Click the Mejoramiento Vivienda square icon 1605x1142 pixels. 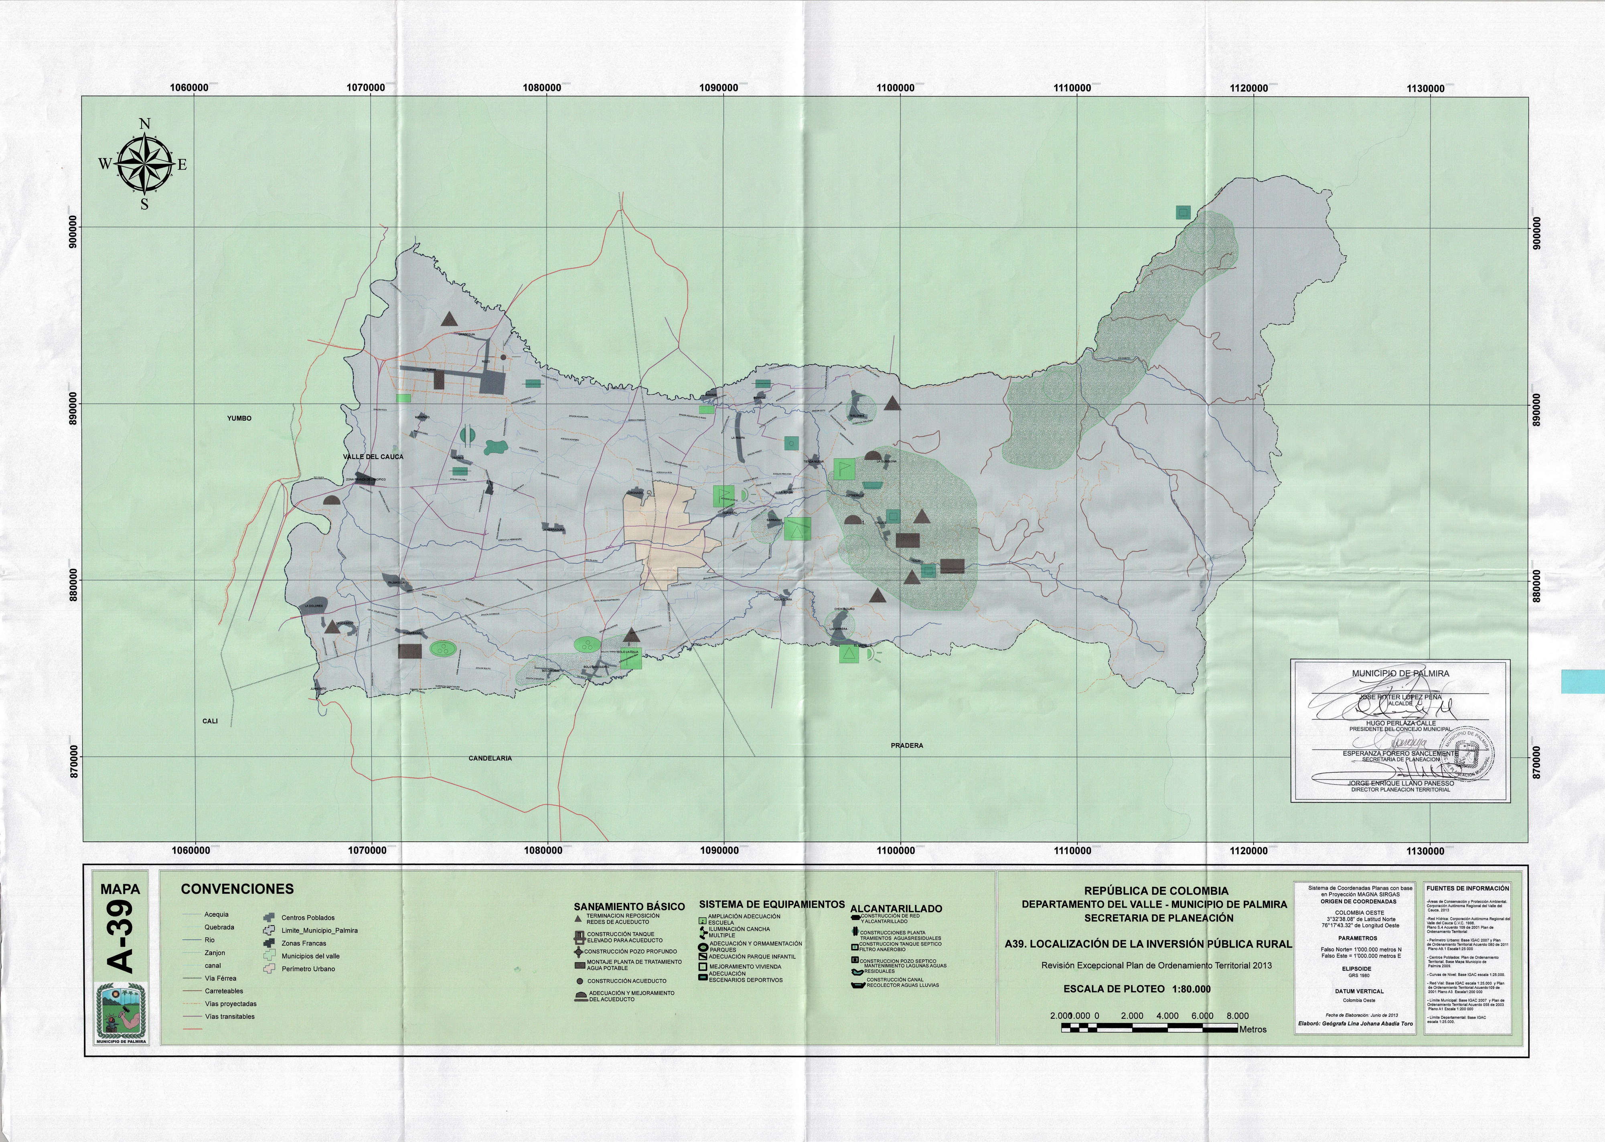click(x=703, y=967)
